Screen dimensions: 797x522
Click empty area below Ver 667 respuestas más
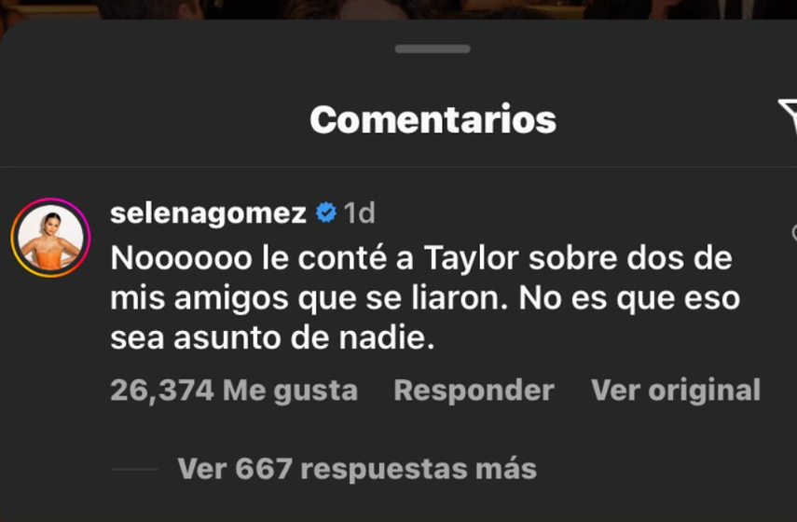399,503
